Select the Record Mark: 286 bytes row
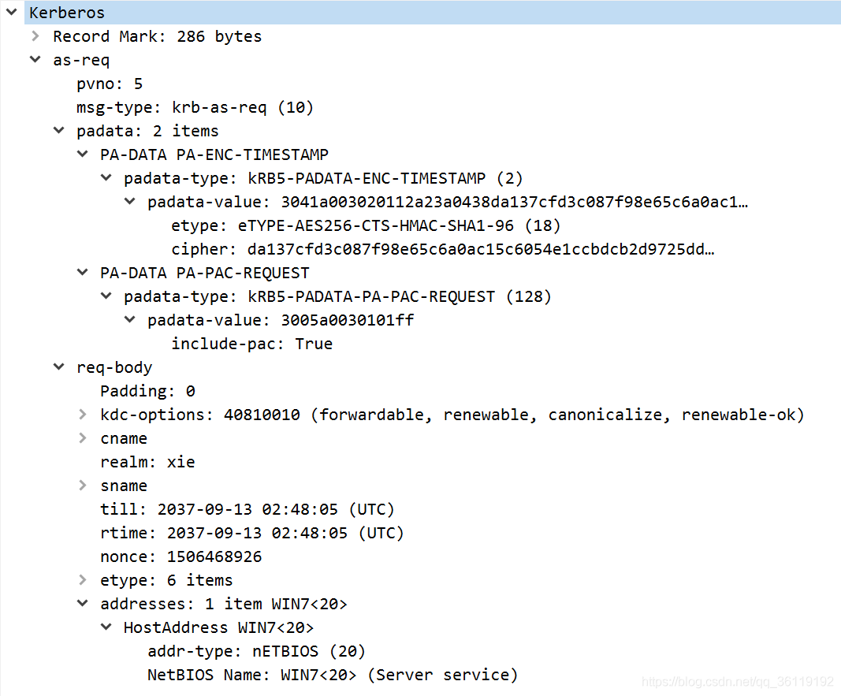This screenshot has height=696, width=841. click(x=157, y=36)
